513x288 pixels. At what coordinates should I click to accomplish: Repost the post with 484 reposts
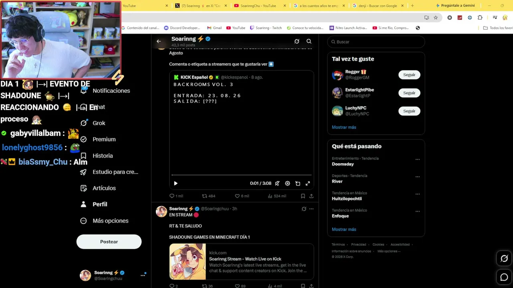[208, 196]
